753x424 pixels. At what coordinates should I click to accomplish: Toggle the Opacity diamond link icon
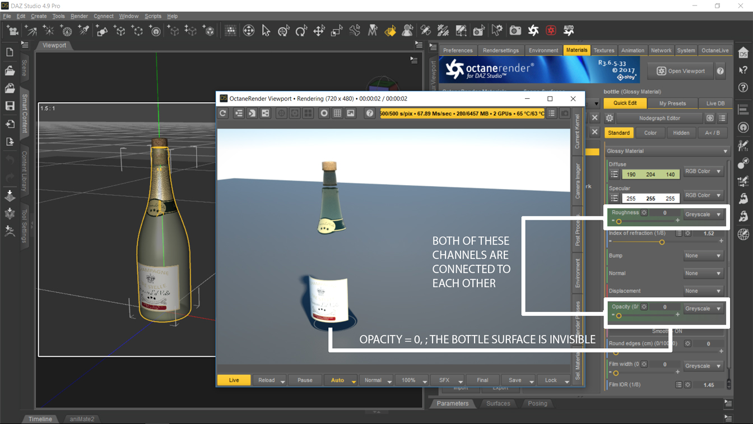click(x=644, y=307)
